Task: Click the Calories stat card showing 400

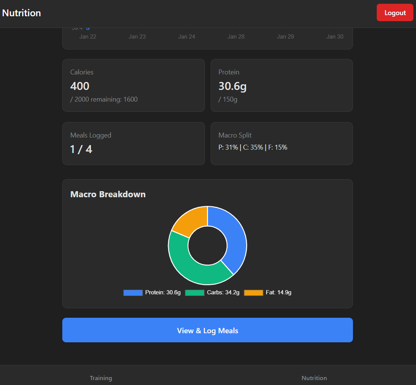Action: [x=133, y=85]
